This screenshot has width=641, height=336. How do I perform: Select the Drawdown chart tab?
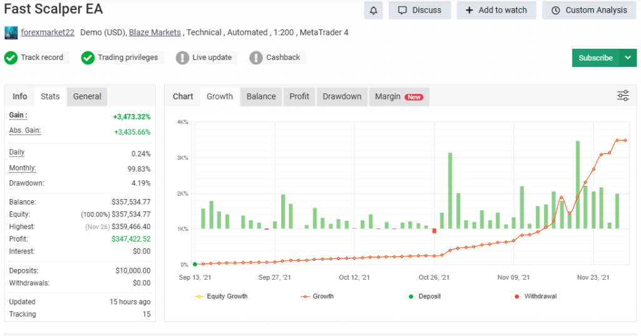point(342,96)
